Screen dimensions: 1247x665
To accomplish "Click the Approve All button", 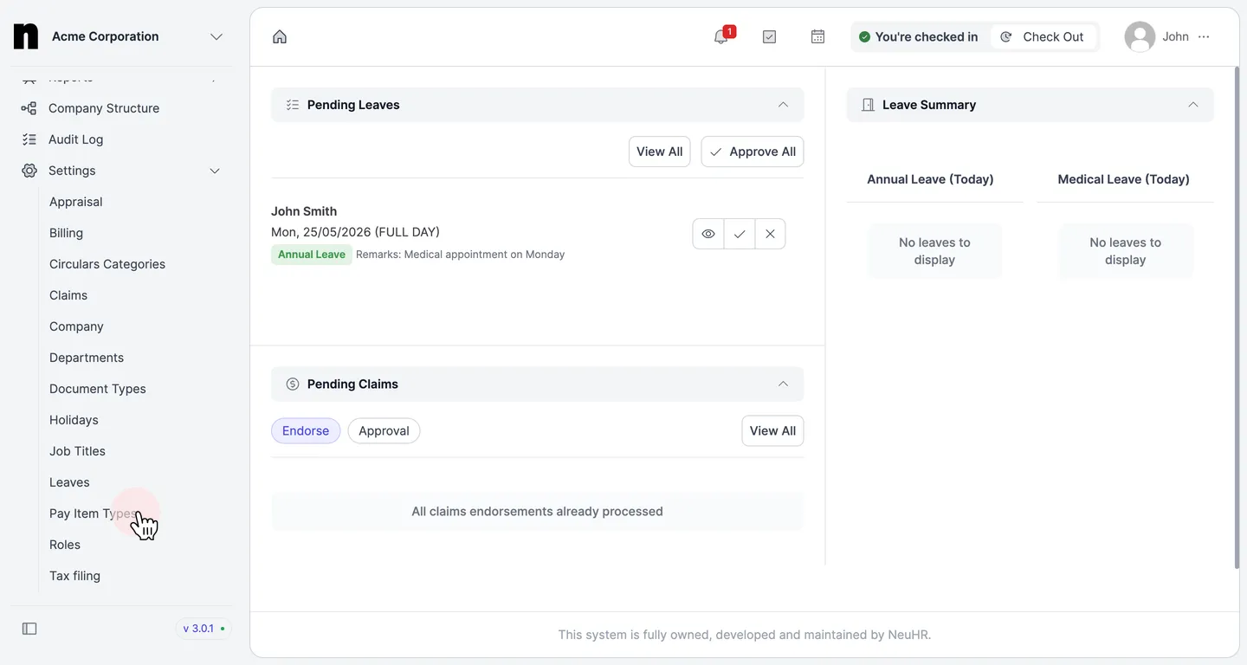I will pos(753,152).
